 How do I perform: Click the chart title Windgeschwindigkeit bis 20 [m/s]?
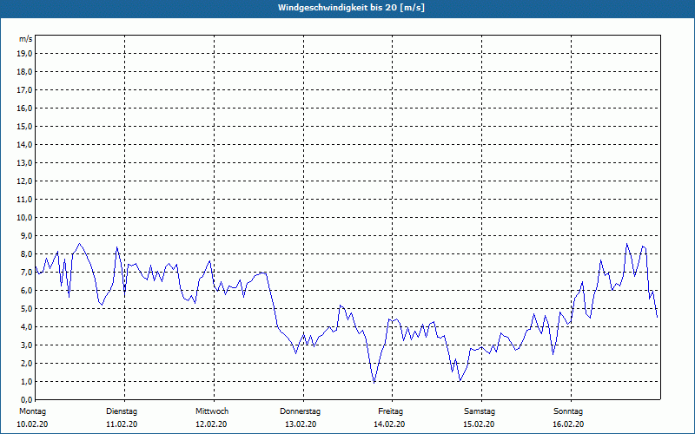pyautogui.click(x=351, y=8)
